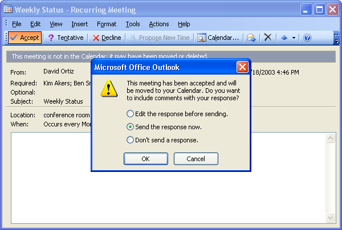342x230 pixels.
Task: Open the Tools menu
Action: [133, 24]
